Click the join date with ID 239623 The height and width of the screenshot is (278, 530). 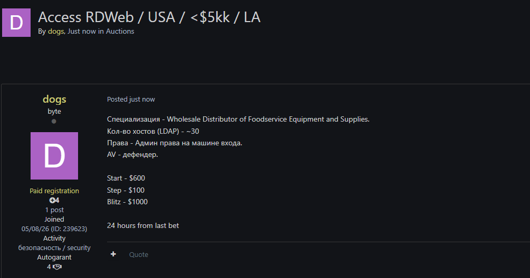54,229
